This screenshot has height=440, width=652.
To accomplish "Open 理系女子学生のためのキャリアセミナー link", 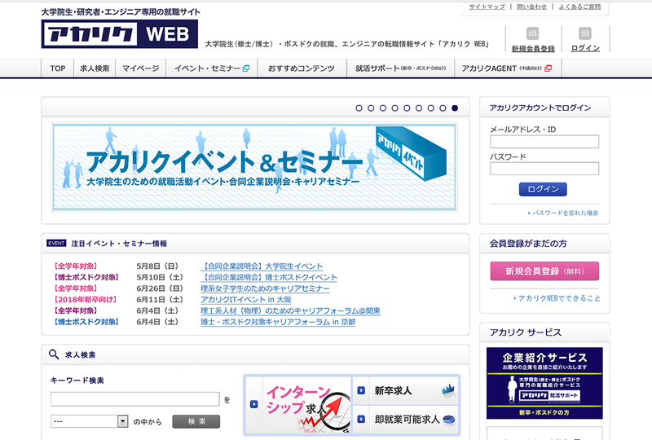I will click(x=266, y=288).
